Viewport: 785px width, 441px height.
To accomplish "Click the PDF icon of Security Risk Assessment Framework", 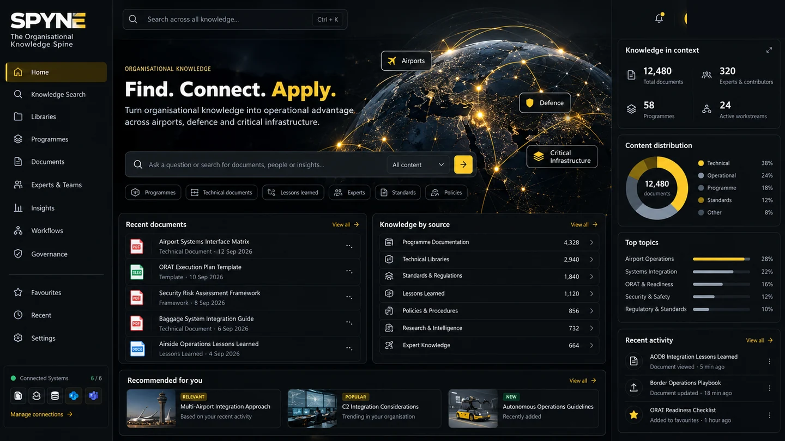I will (136, 297).
